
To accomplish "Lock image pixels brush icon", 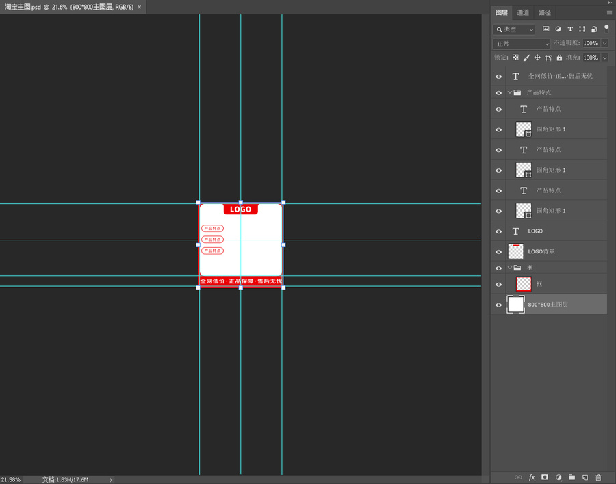I will tap(526, 58).
